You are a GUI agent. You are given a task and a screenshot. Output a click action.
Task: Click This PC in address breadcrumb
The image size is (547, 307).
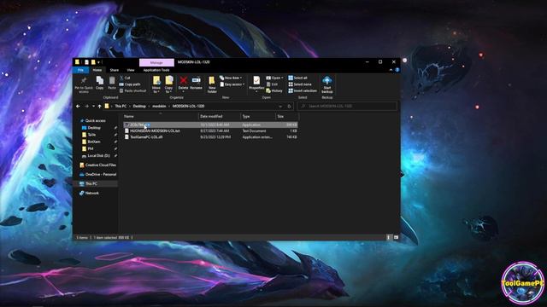[x=121, y=106]
